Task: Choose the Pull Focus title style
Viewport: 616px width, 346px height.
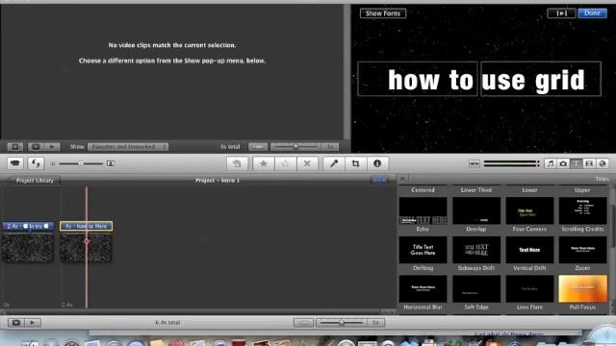Action: point(582,289)
